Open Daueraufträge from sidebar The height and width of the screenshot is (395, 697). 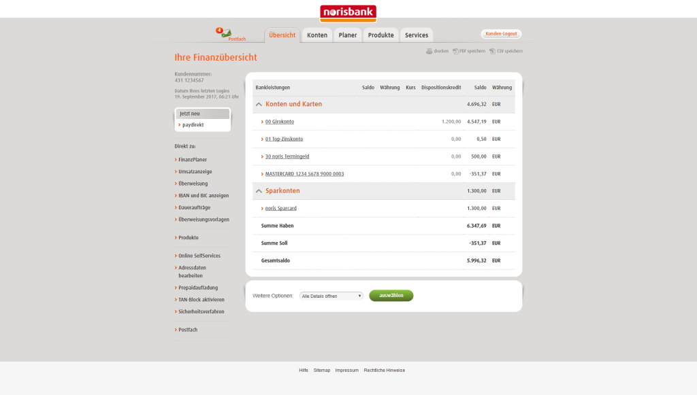point(194,208)
